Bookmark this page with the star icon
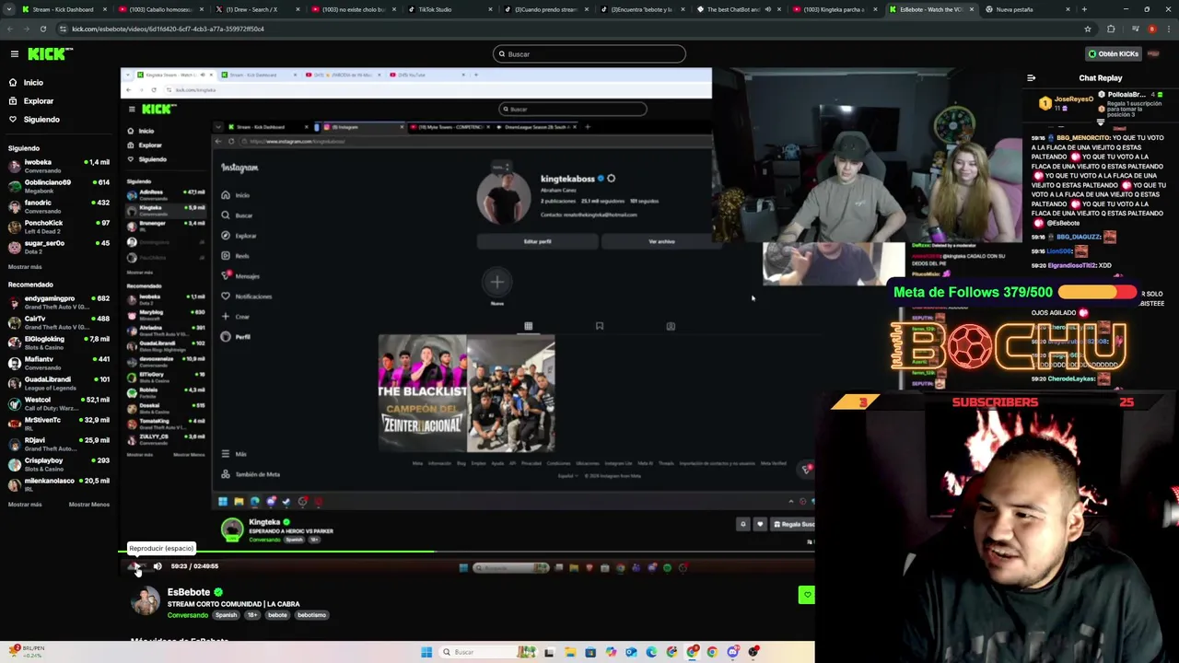 (x=1088, y=29)
